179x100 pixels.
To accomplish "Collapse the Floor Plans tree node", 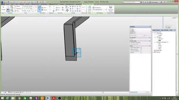I will point(155,34).
